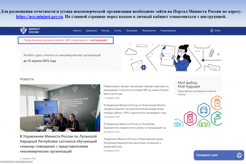The height and width of the screenshot is (164, 246).
Task: Open the Реестры menu item
Action: coord(106,31)
